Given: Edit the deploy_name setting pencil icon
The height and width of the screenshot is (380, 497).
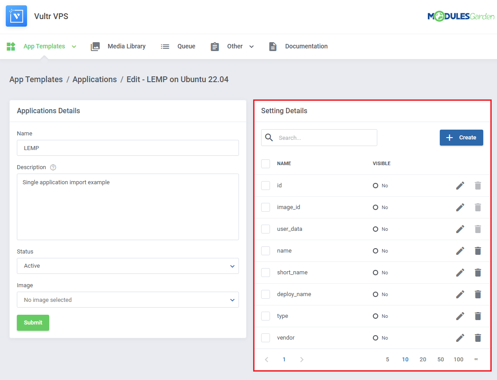Looking at the screenshot, I should tap(460, 294).
